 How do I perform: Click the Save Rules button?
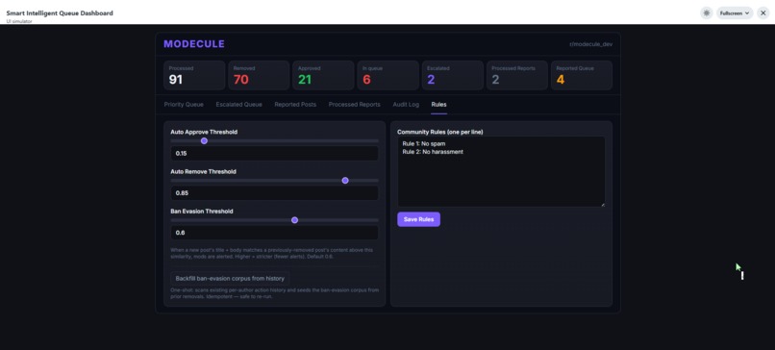418,219
